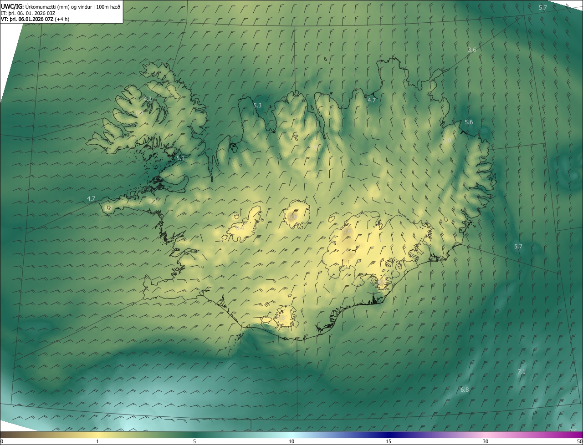Click the small Grímsey island north of Iceland
Viewport: 583px width, 445px height.
point(326,58)
